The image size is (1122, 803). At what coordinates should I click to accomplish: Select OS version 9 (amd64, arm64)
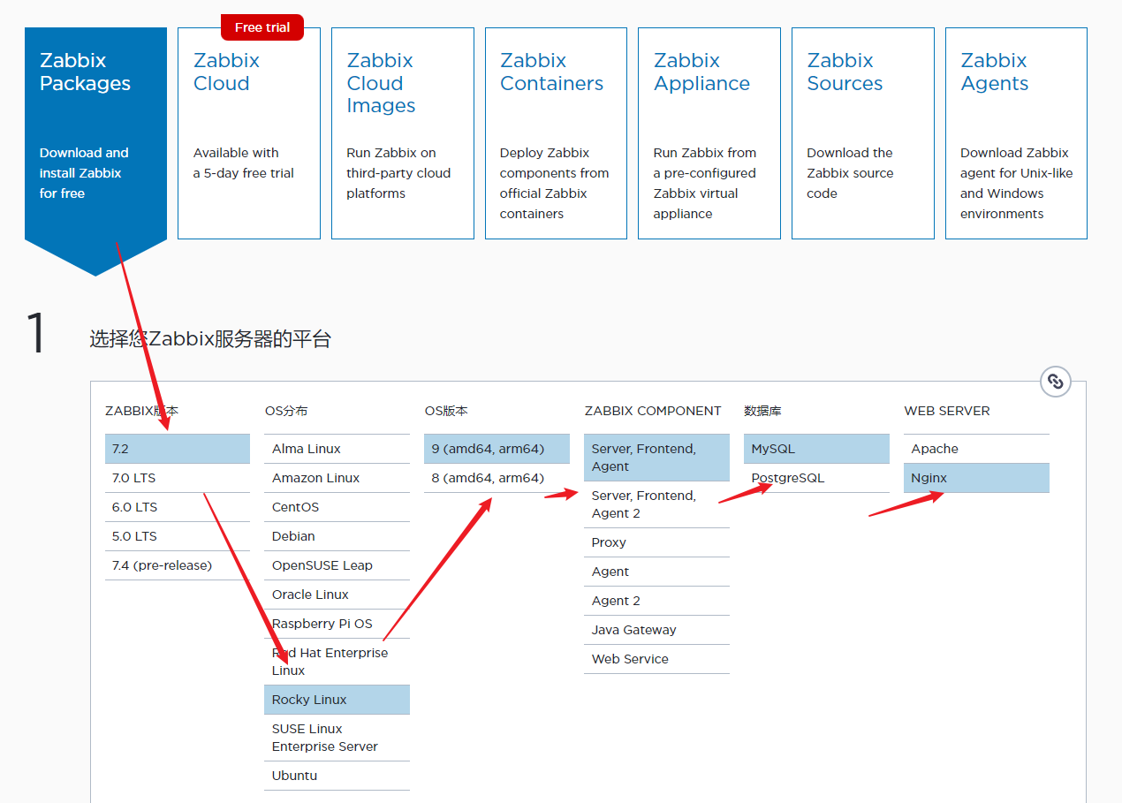(x=497, y=449)
